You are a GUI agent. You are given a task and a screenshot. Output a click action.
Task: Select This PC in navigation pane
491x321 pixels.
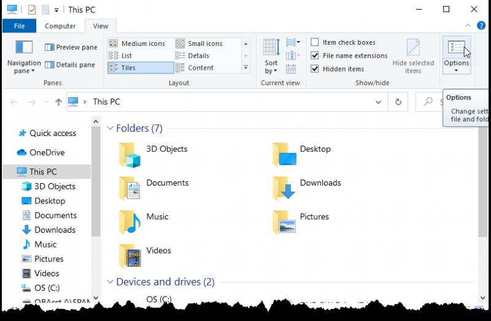(x=47, y=172)
